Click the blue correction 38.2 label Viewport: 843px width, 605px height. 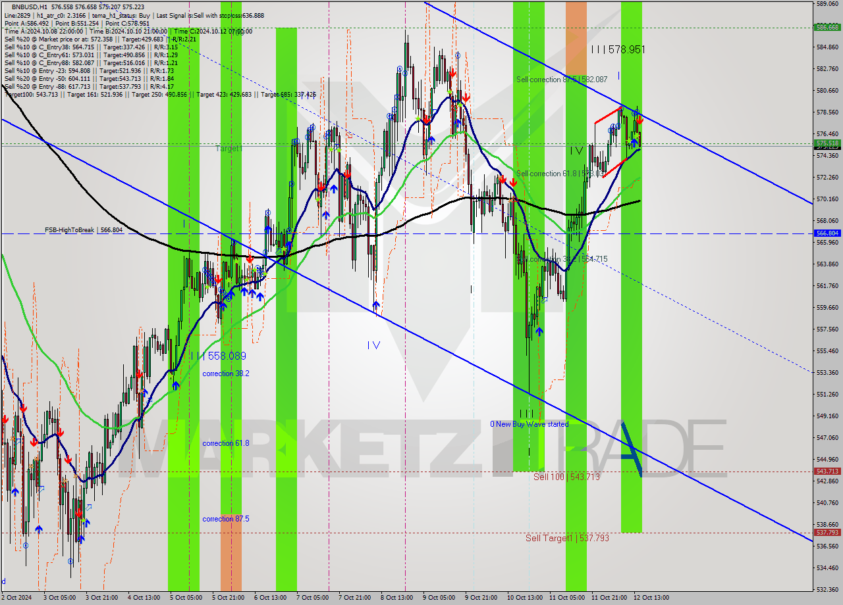pos(226,374)
